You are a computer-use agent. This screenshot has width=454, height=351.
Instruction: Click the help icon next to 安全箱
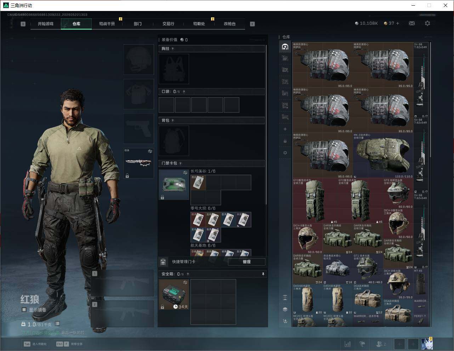188,274
